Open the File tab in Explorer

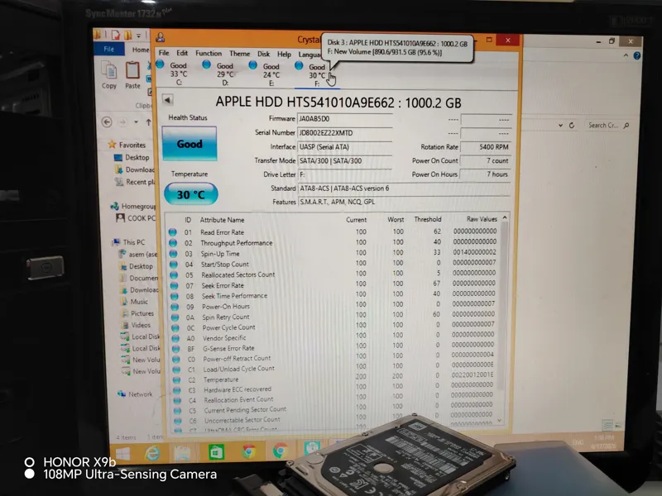pos(108,49)
